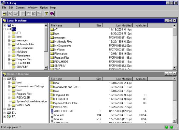Open the File menu
Screen dimensions: 179x130
coord(4,7)
